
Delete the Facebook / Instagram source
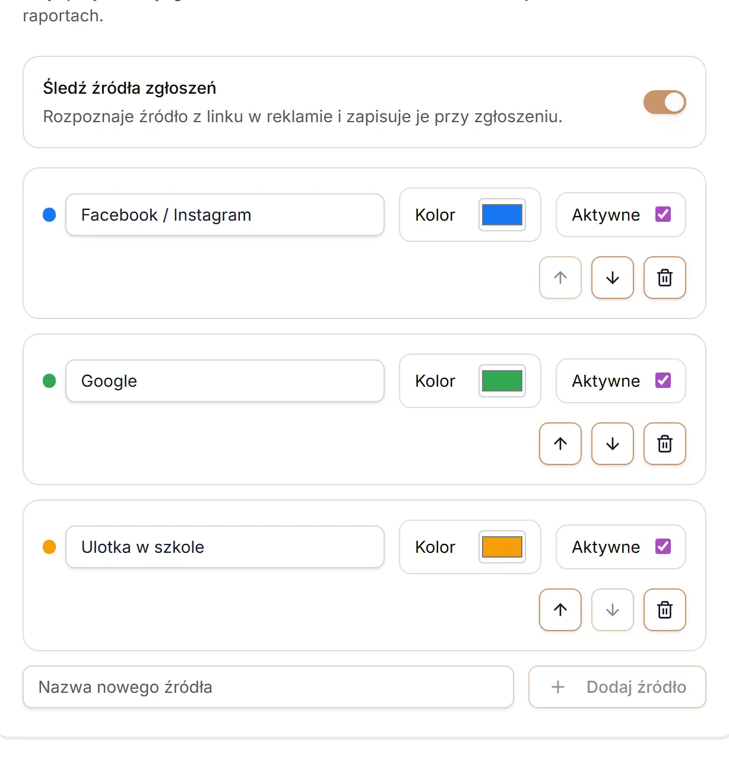click(665, 278)
